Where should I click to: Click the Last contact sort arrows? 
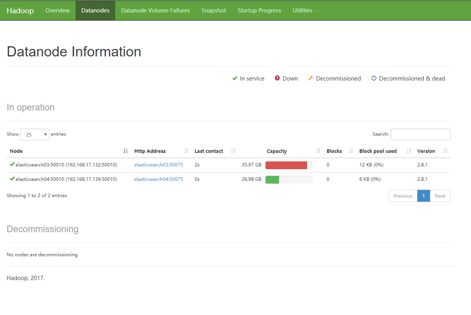233,151
